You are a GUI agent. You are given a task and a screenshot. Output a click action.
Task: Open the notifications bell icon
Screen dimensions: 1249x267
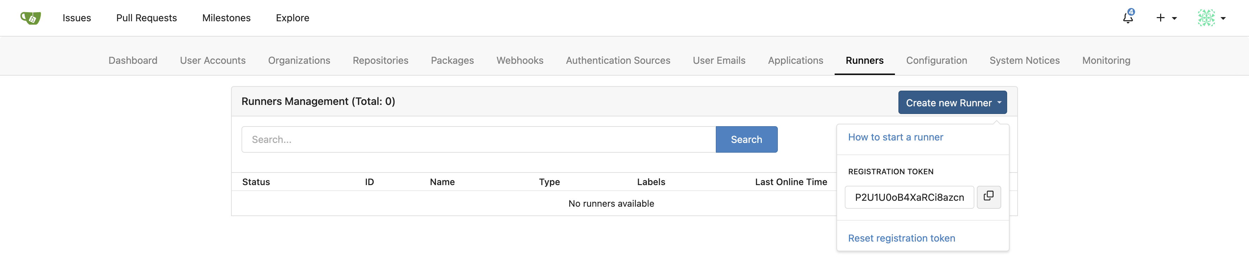(1128, 18)
